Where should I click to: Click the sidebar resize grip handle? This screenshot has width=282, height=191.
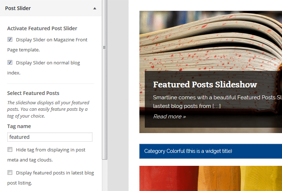104,47
